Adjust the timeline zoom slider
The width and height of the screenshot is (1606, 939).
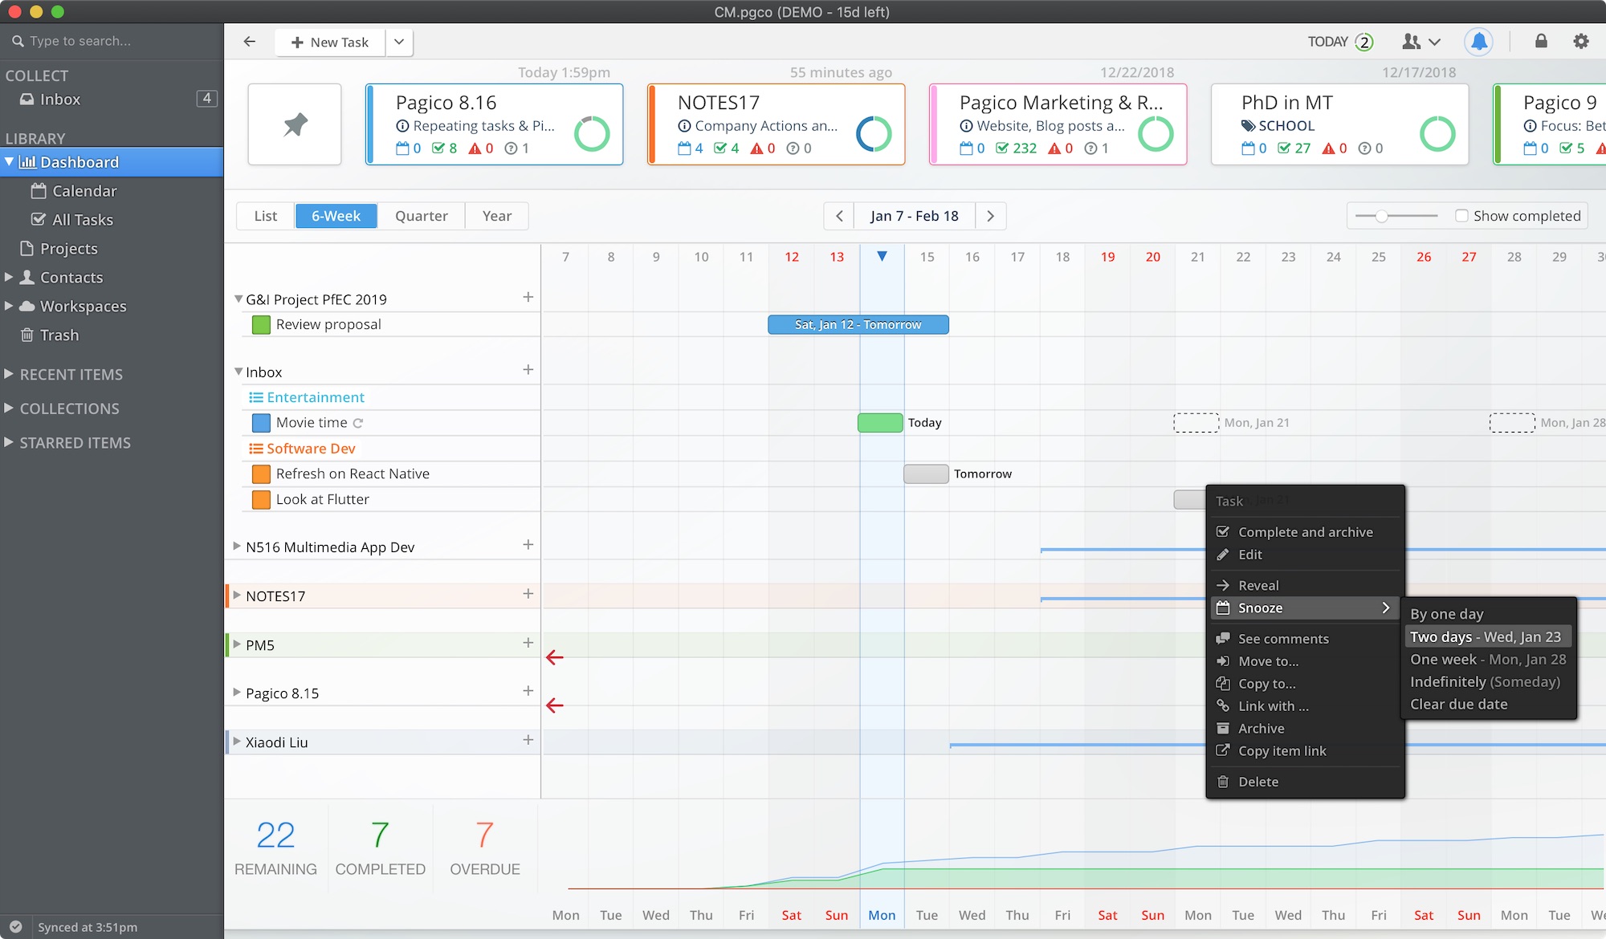coord(1381,216)
